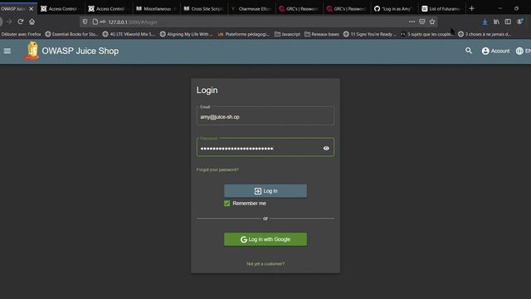531x299 pixels.
Task: Open a new tab with the plus button
Action: click(472, 8)
